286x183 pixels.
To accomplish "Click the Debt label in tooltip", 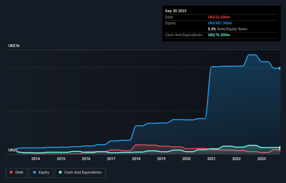I will coord(169,17).
